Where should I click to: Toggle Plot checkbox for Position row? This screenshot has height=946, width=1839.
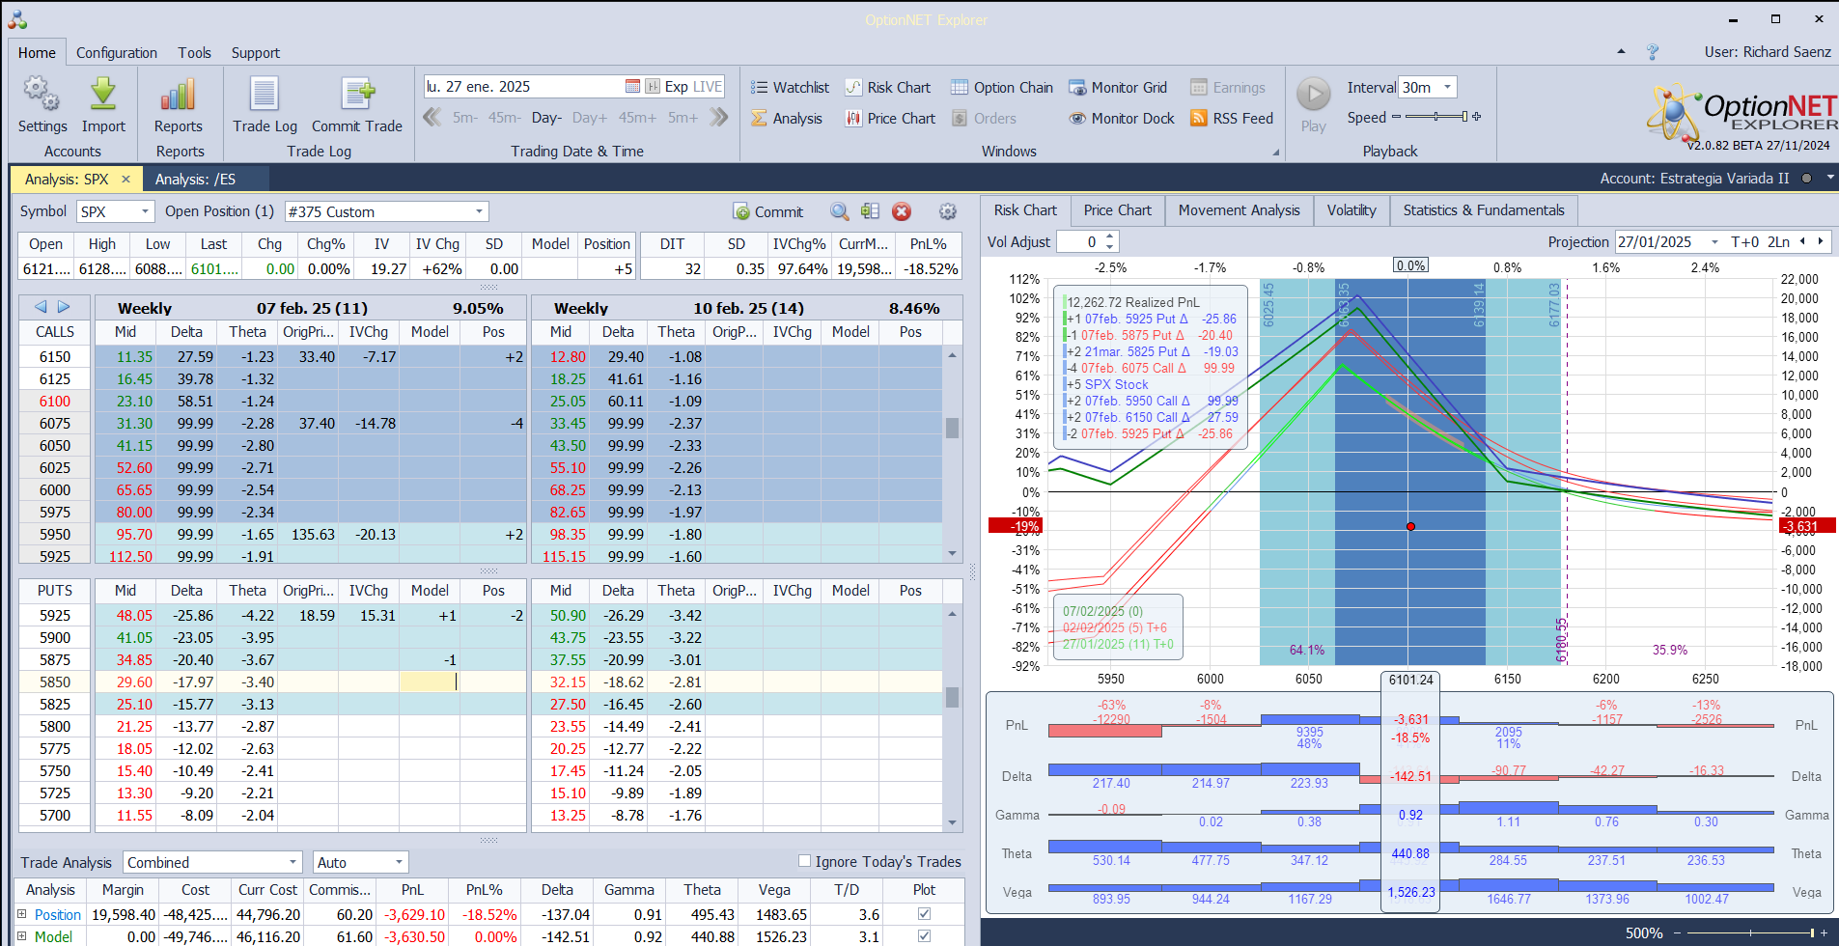pyautogui.click(x=924, y=914)
